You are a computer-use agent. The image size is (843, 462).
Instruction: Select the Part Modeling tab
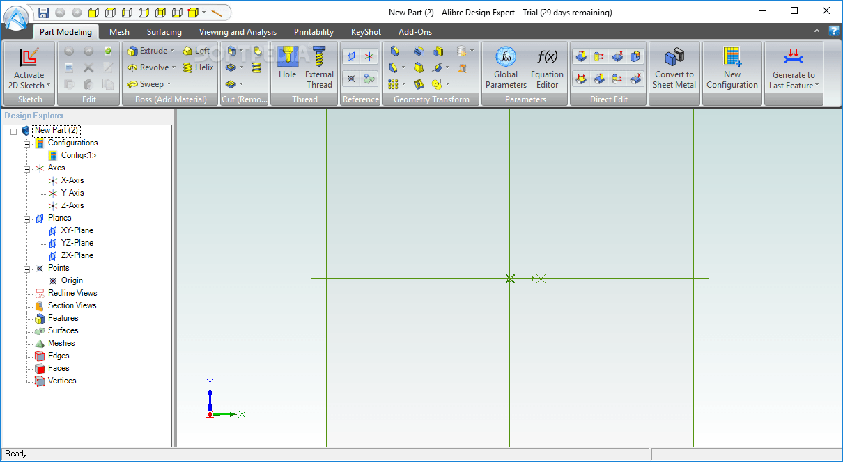65,31
